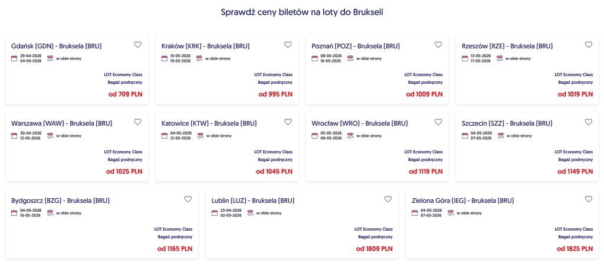Click heart icon on Katowice - Bruksela card
This screenshot has height=266, width=604.
click(288, 122)
